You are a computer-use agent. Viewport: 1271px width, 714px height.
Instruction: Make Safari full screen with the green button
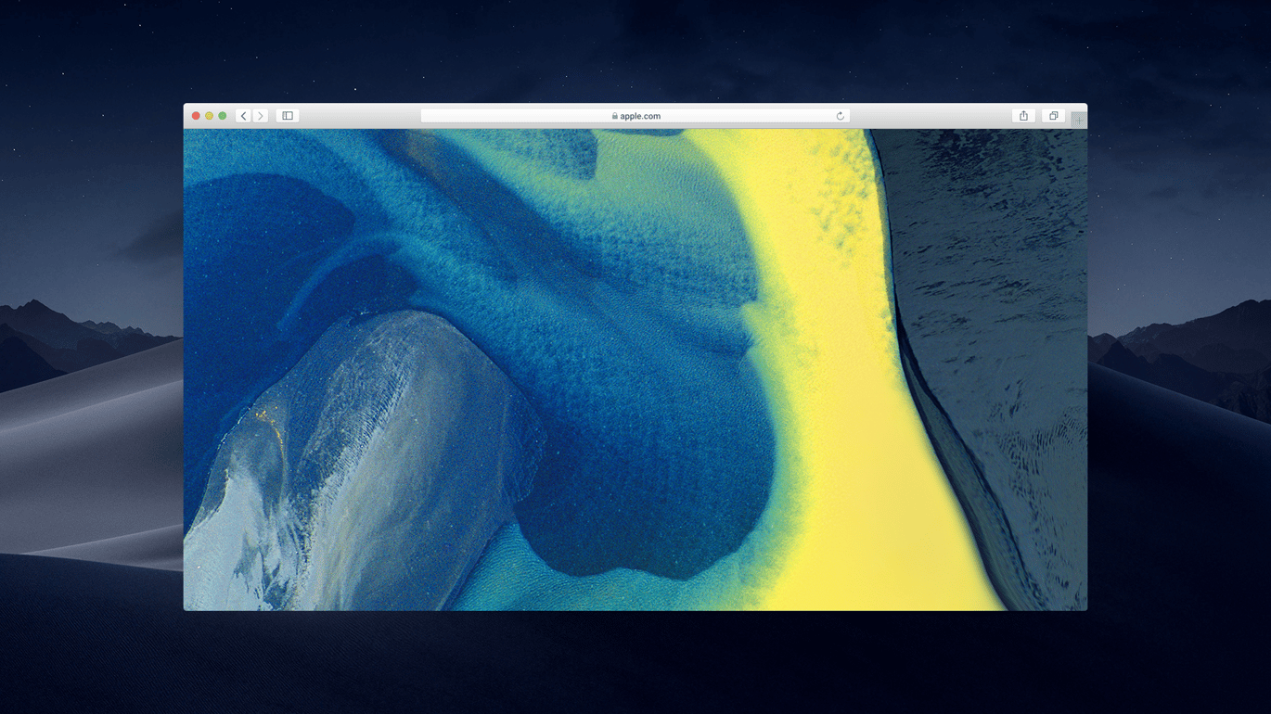tap(223, 116)
